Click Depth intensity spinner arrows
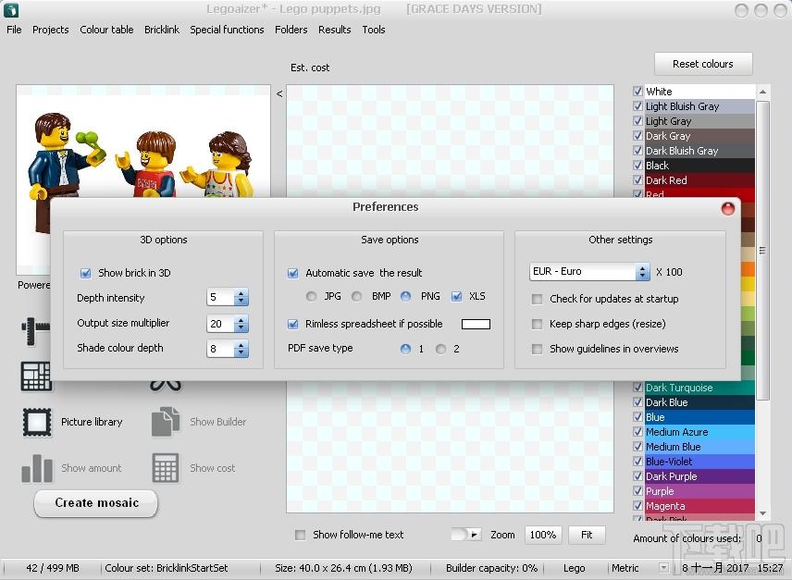 click(x=241, y=297)
